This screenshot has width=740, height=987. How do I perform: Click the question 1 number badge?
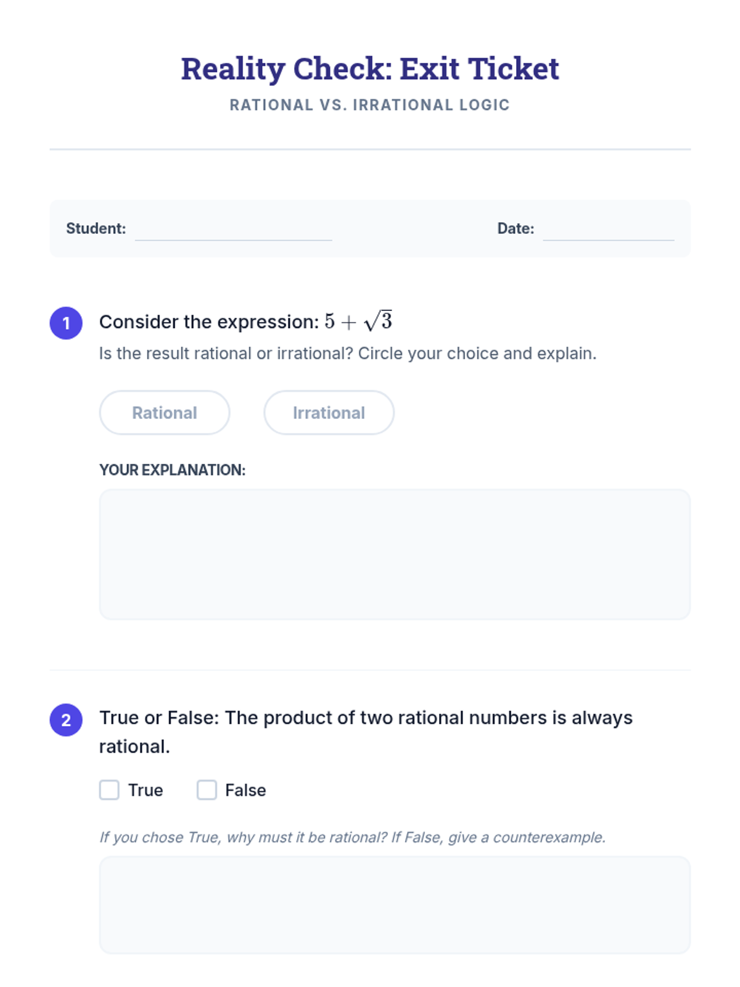tap(66, 323)
